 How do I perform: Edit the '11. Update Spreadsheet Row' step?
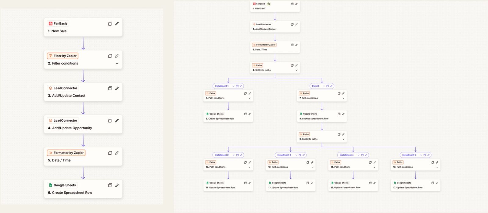tap(249, 183)
